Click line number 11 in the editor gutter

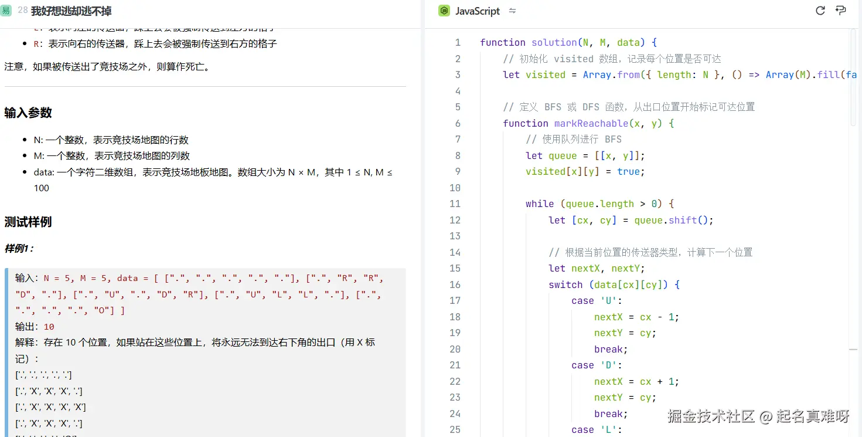[455, 204]
